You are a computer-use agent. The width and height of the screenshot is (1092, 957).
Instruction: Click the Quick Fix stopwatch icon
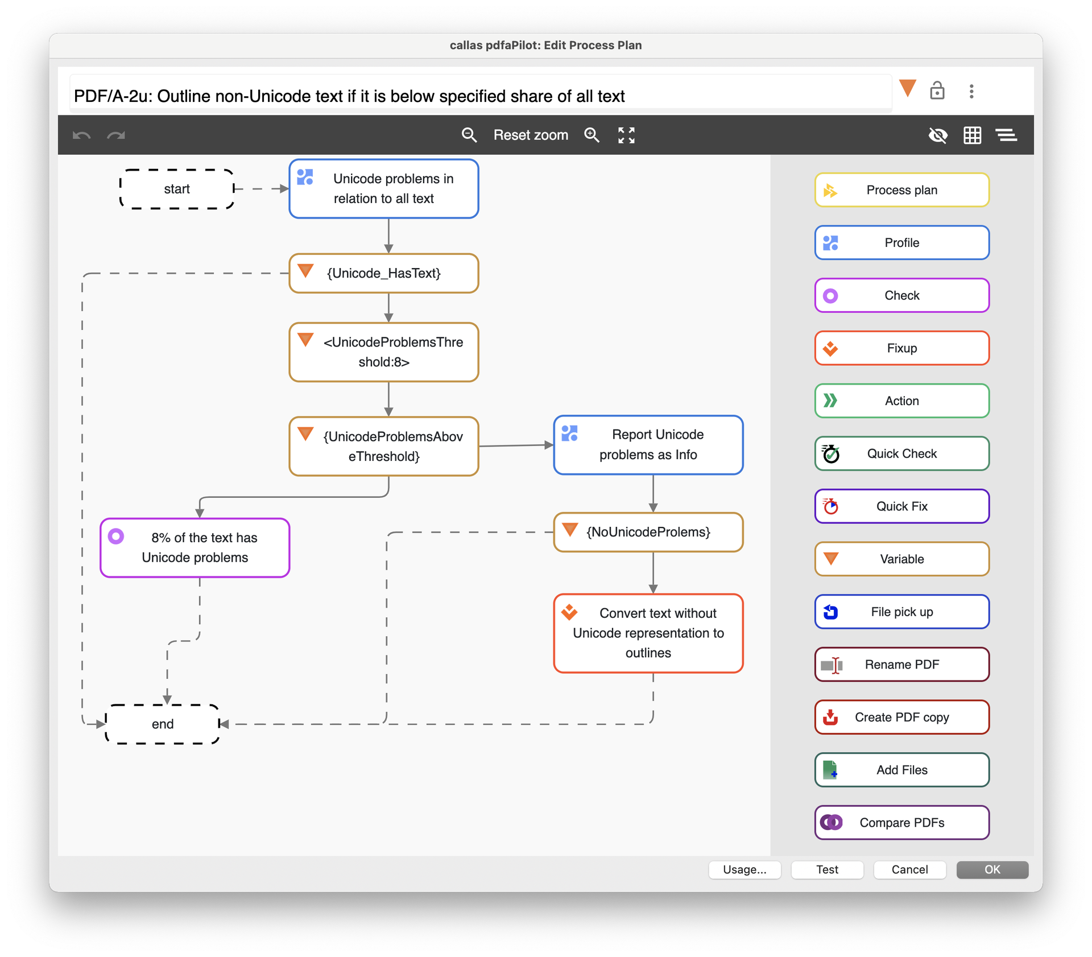(x=831, y=506)
